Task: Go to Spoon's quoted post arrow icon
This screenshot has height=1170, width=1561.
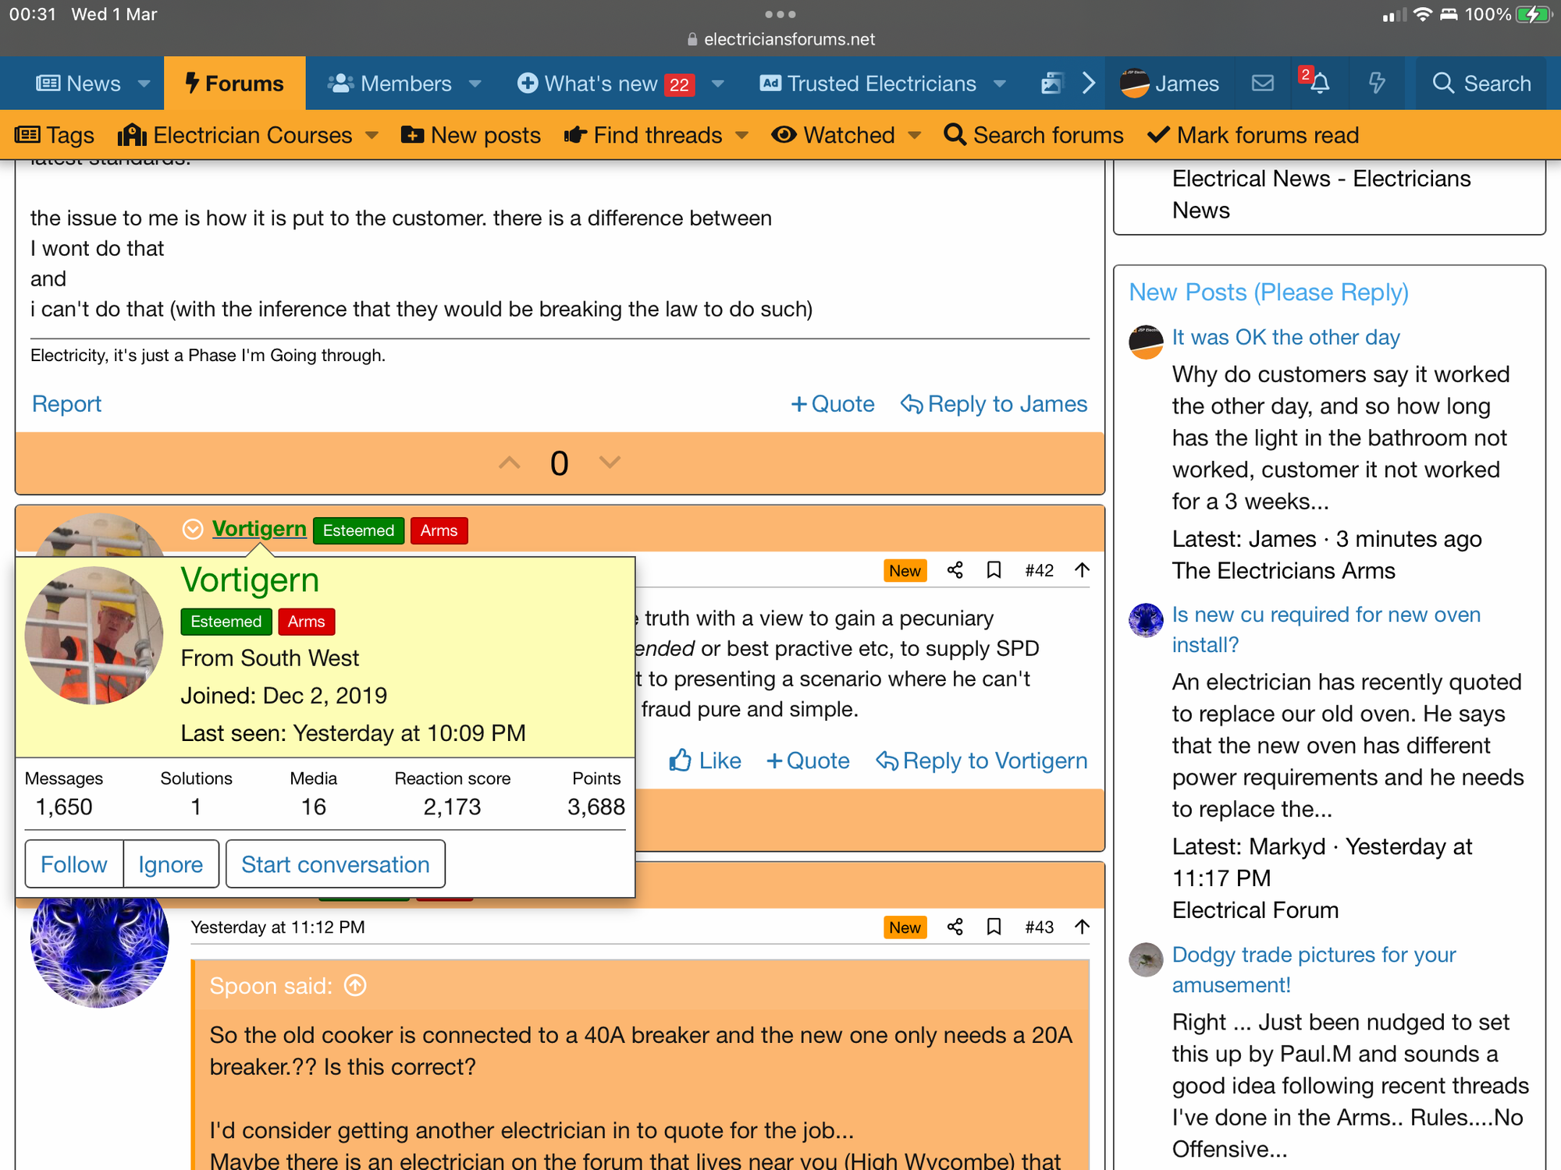Action: (355, 986)
